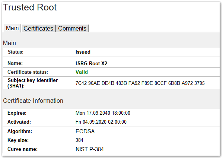The height and width of the screenshot is (159, 223).
Task: Select the ECDSA algorithm value
Action: 85,131
